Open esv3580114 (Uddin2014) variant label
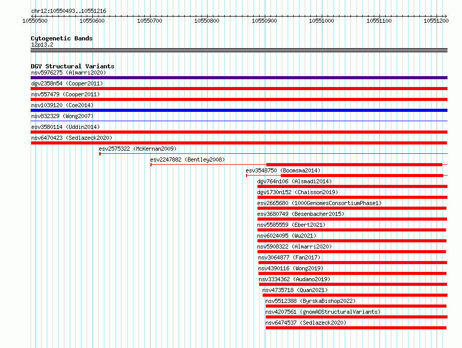462x348 pixels. coord(65,127)
